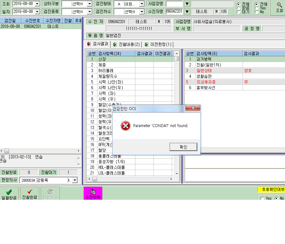Click the 확인 button in error dialog
The width and height of the screenshot is (285, 244).
pyautogui.click(x=183, y=147)
